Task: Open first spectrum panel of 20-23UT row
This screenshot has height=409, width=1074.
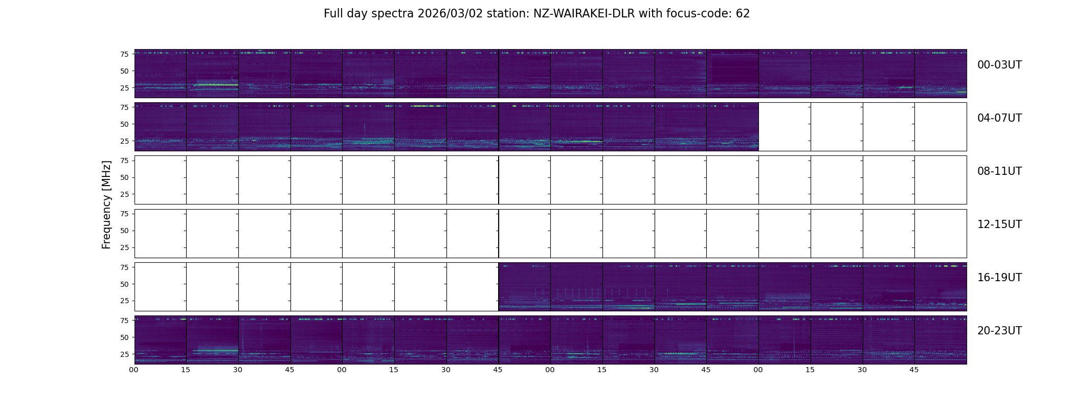Action: (x=161, y=339)
